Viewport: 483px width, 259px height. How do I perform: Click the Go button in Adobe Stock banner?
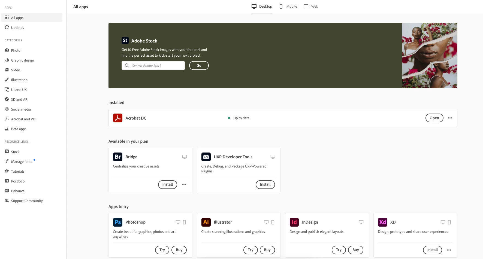(199, 66)
